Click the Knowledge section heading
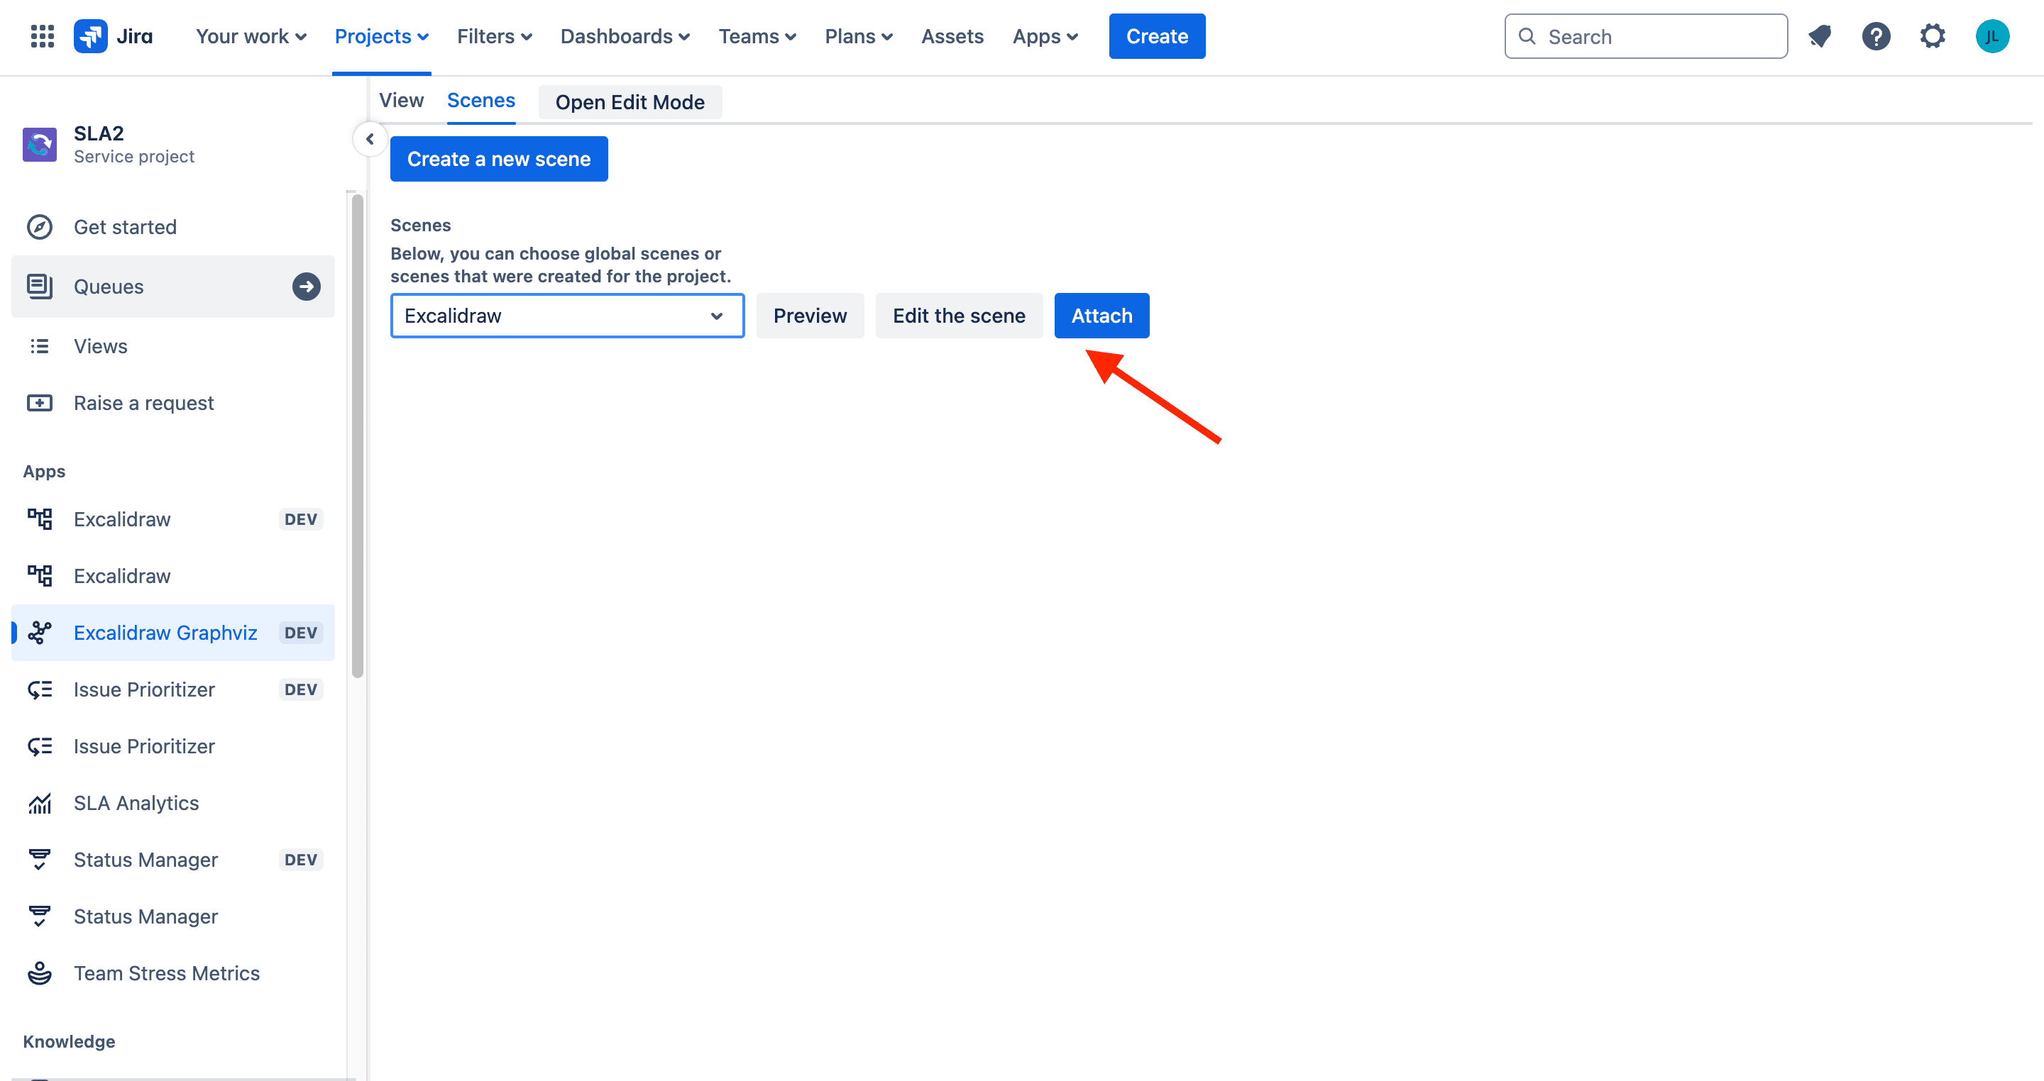The image size is (2044, 1081). (x=69, y=1041)
